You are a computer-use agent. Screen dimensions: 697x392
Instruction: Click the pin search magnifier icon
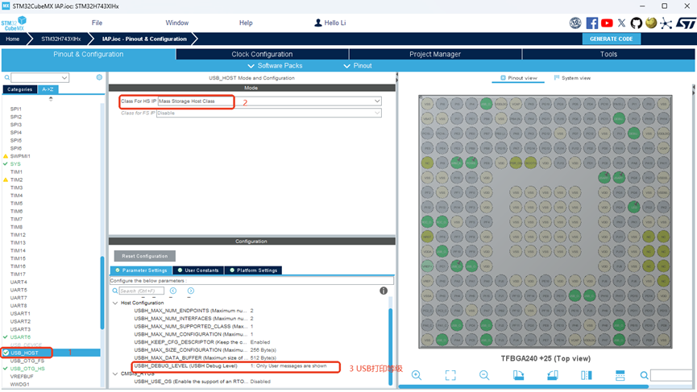(x=644, y=376)
